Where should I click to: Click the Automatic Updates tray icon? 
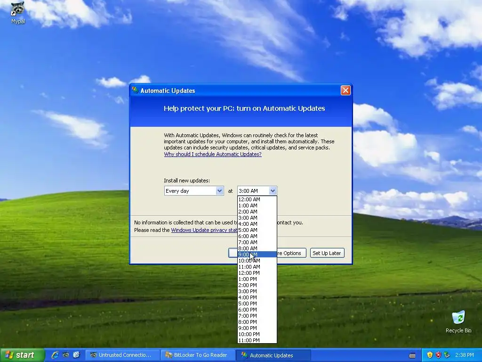point(447,355)
